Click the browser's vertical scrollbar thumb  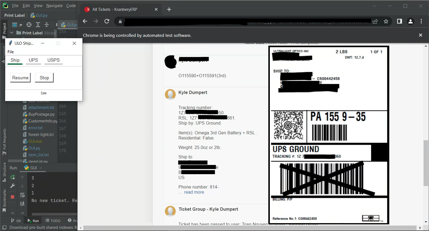[426, 163]
